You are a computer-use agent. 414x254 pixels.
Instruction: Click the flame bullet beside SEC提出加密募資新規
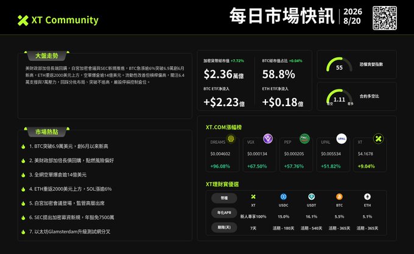[23, 218]
